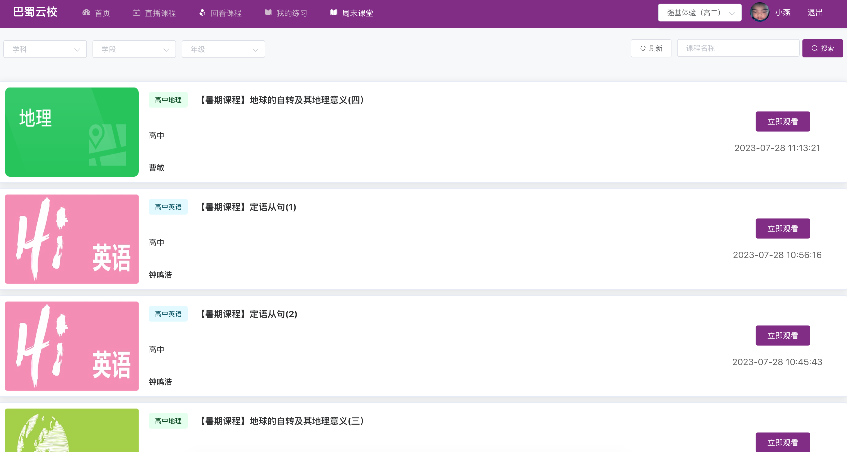Click the username 小燕
This screenshot has height=452, width=847.
coord(783,13)
